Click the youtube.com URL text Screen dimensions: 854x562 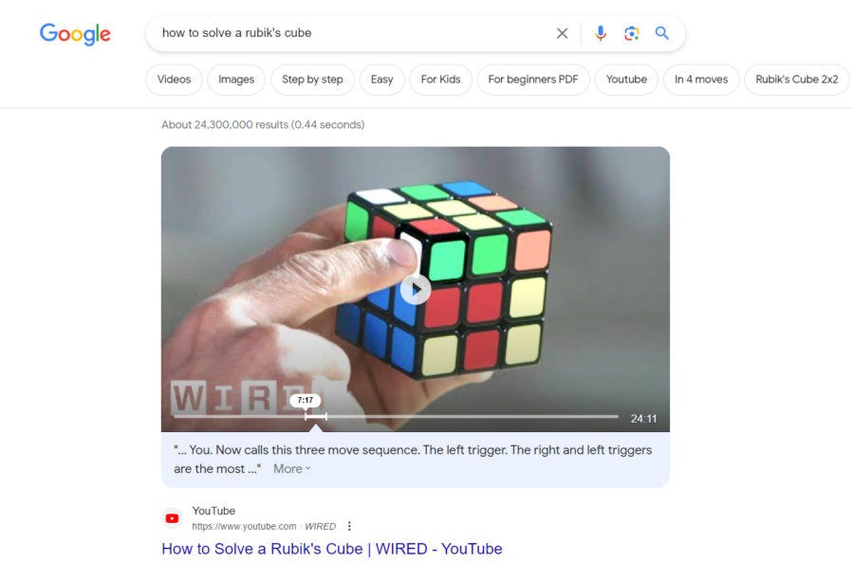244,526
